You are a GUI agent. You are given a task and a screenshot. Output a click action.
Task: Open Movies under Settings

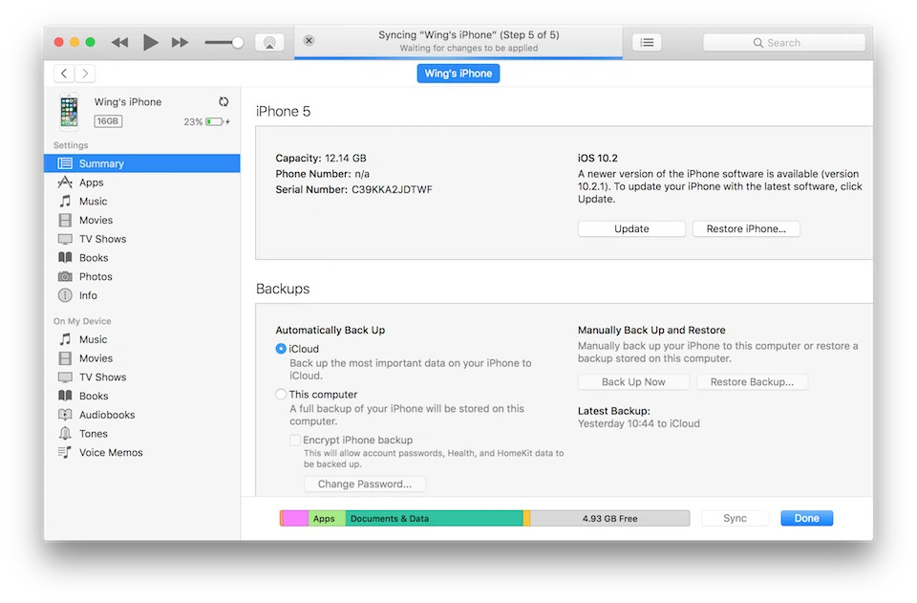point(142,220)
